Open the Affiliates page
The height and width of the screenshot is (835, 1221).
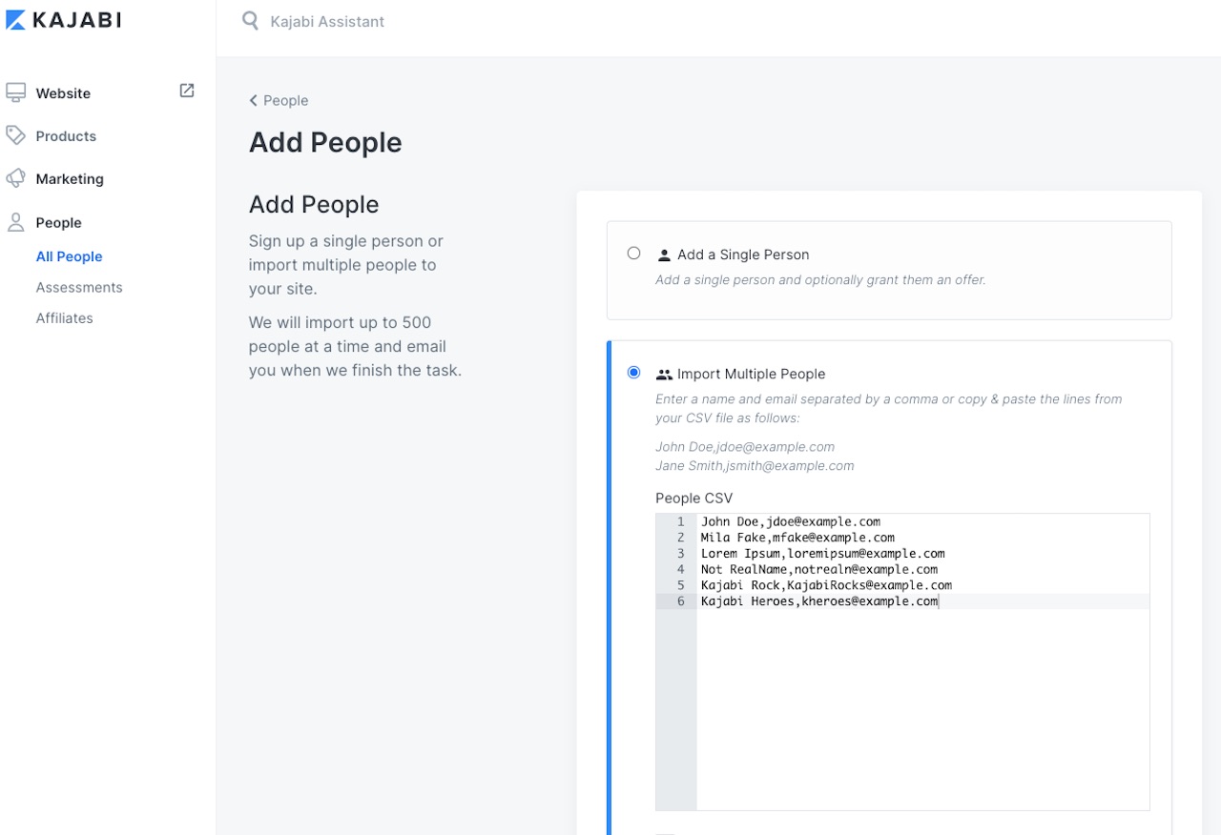click(x=64, y=317)
